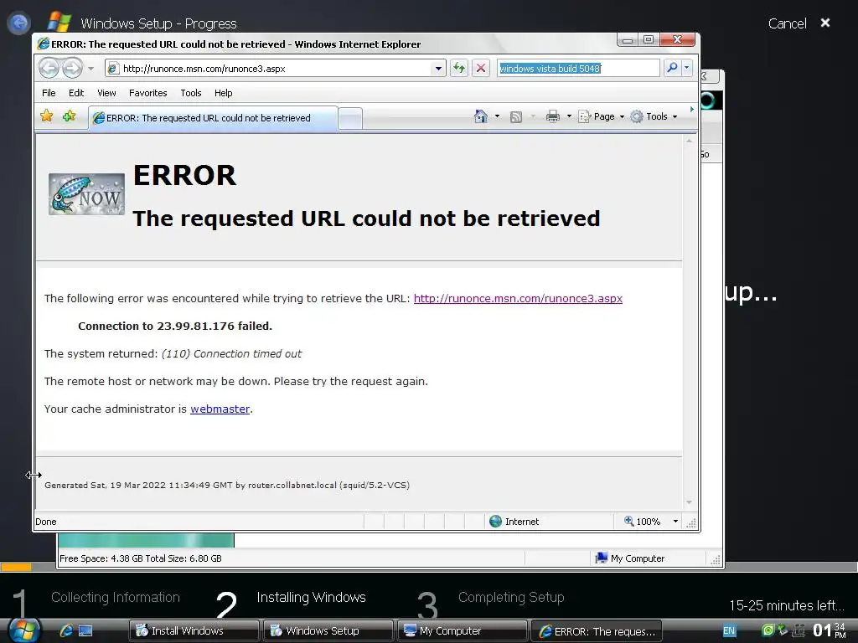
Task: Click 'Connection to 23.99.81.176 failed.' text
Action: point(175,326)
